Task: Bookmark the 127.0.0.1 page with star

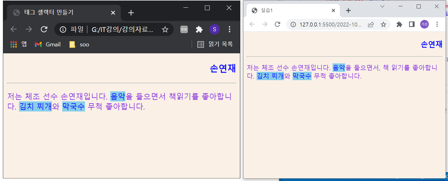Action: tap(384, 24)
